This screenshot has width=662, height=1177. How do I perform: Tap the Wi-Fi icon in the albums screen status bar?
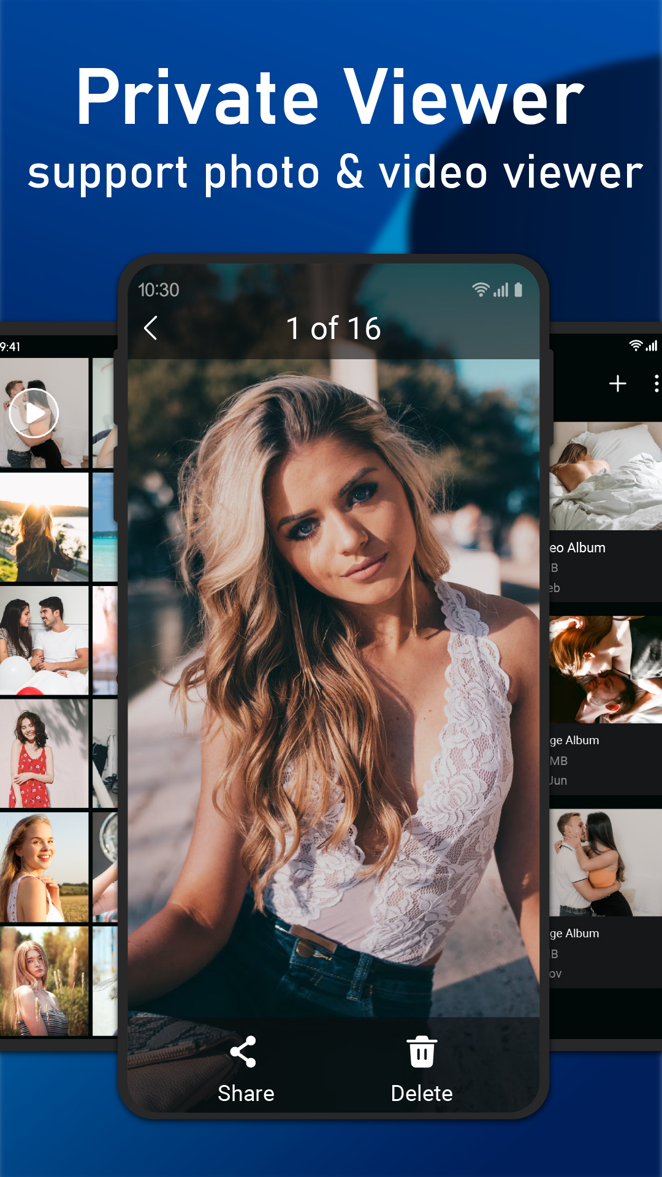pyautogui.click(x=636, y=346)
